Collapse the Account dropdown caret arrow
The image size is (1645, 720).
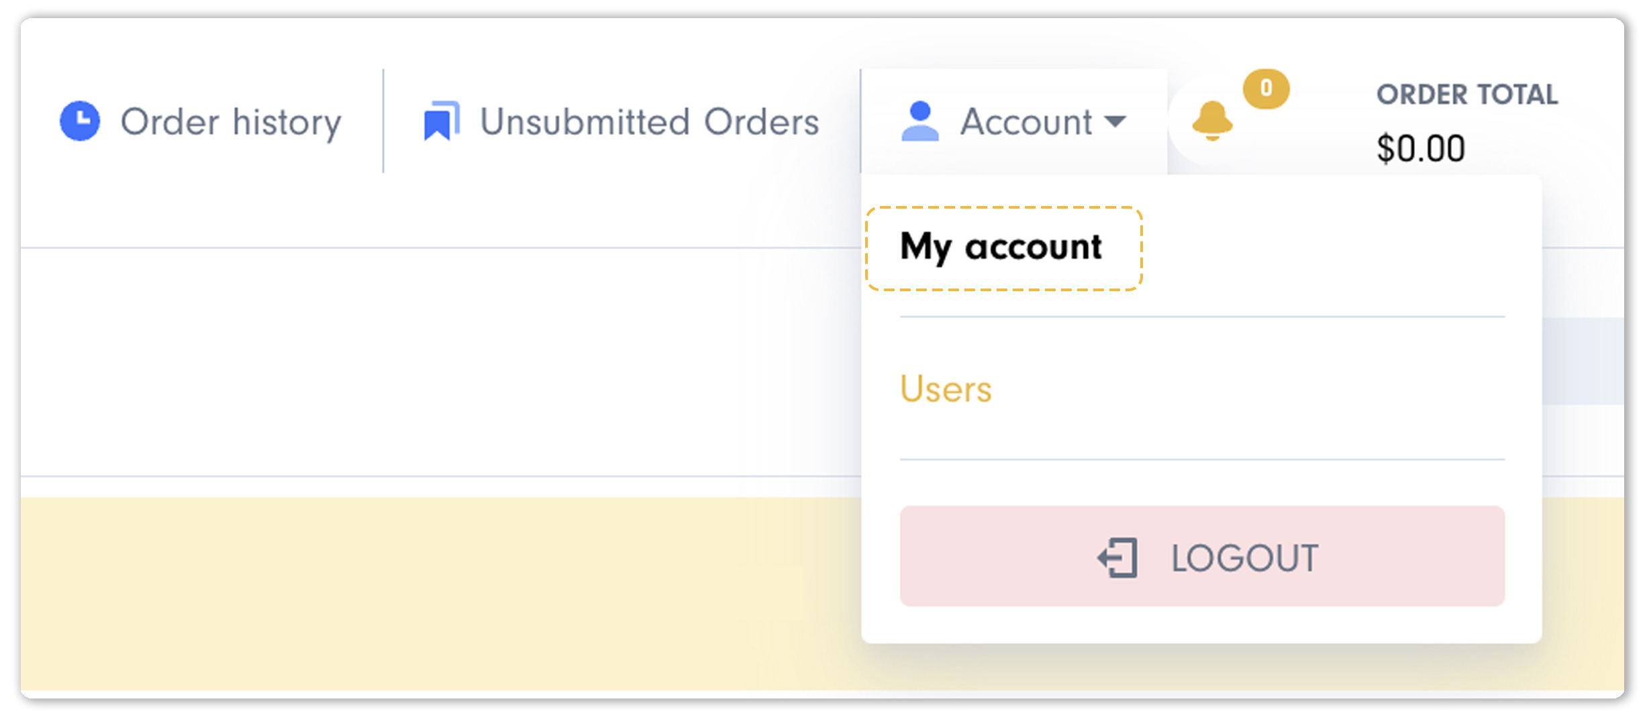1115,121
